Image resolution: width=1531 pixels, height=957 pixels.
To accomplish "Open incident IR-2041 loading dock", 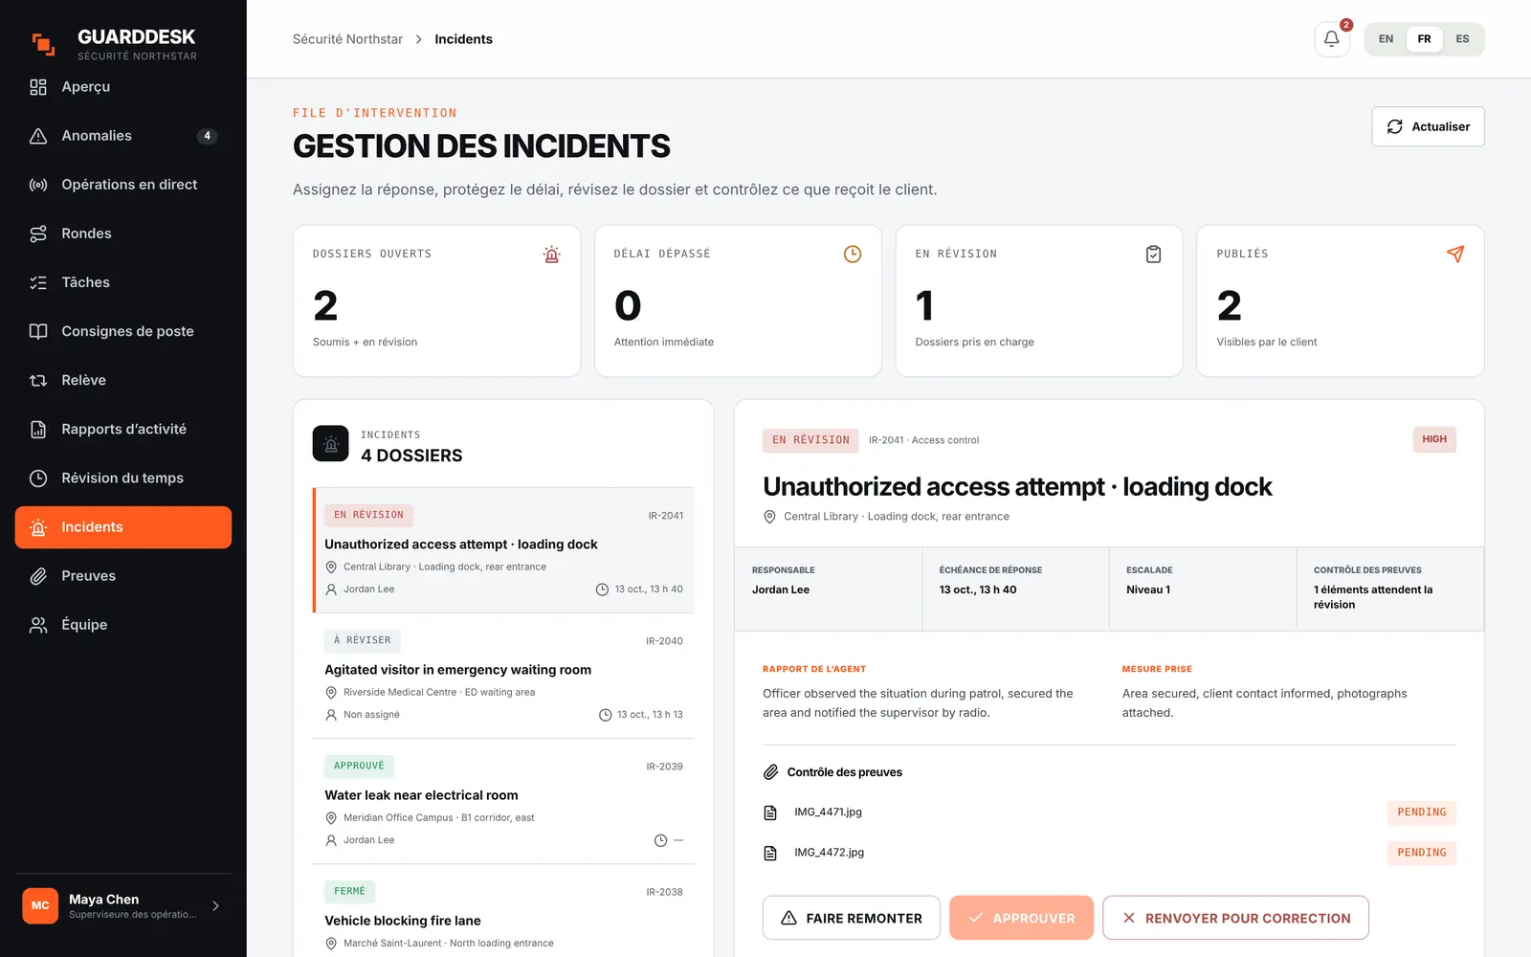I will (x=503, y=550).
